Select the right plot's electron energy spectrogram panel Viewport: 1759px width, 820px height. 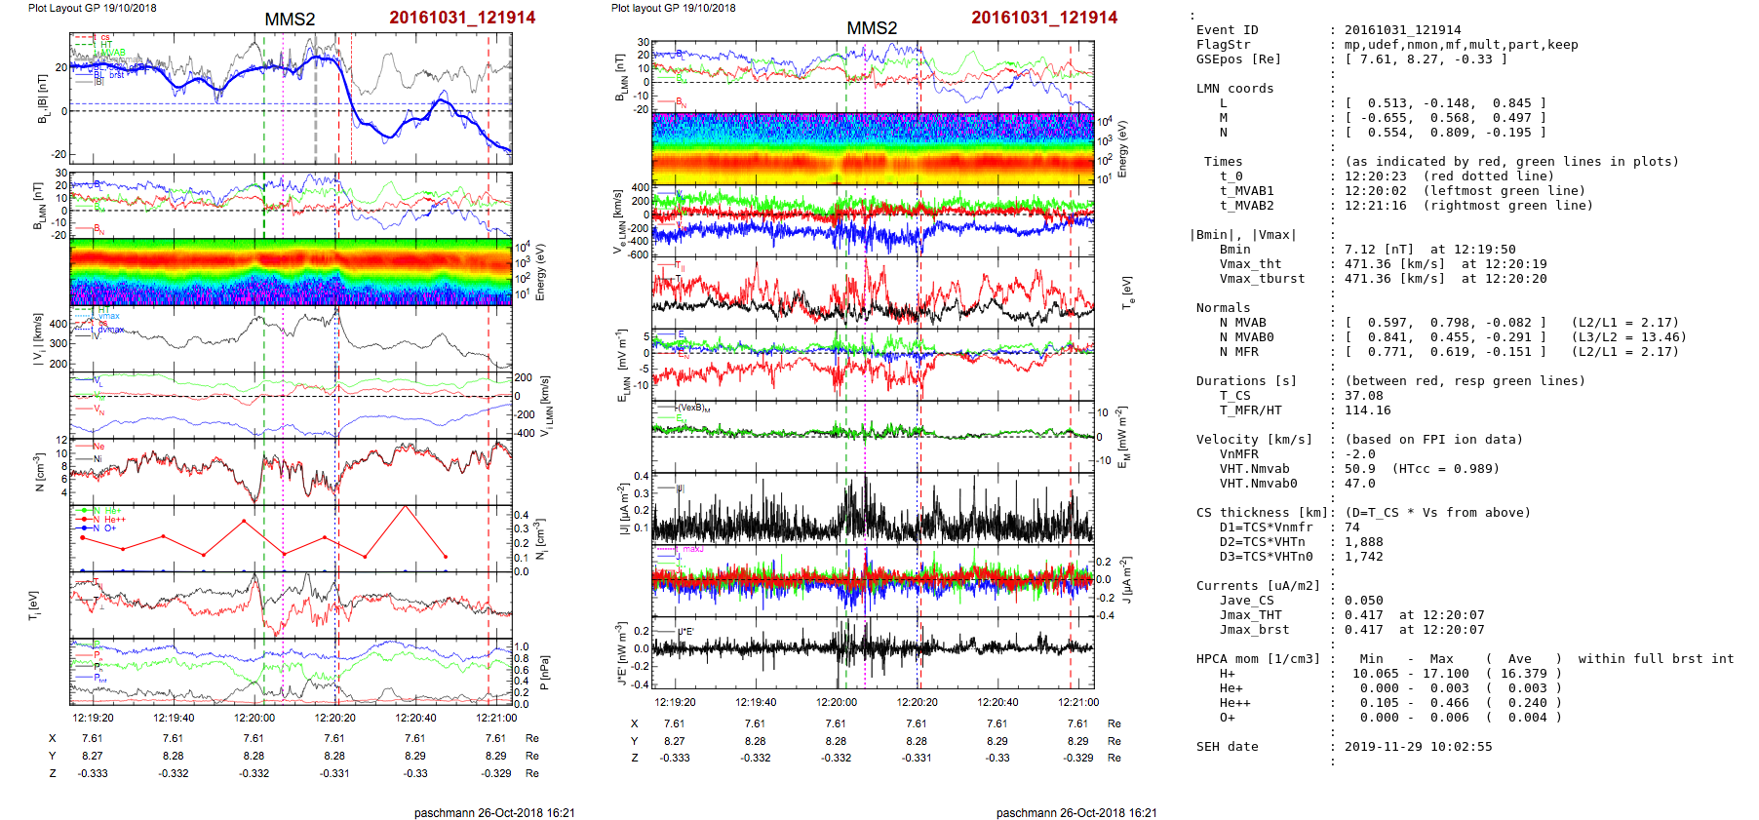click(873, 148)
